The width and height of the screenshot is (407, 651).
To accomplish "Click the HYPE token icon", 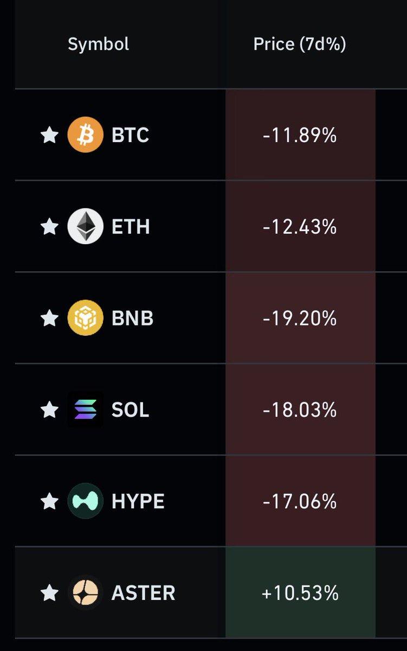I will click(x=85, y=501).
